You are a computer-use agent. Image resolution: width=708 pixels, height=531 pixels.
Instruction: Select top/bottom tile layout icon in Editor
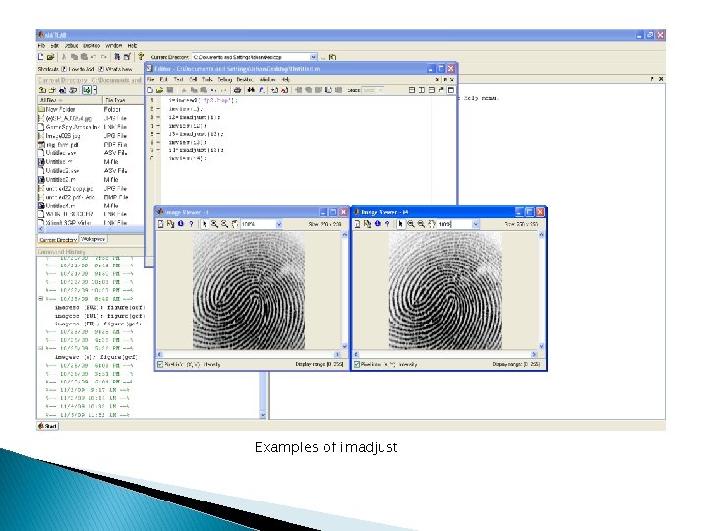tap(431, 90)
